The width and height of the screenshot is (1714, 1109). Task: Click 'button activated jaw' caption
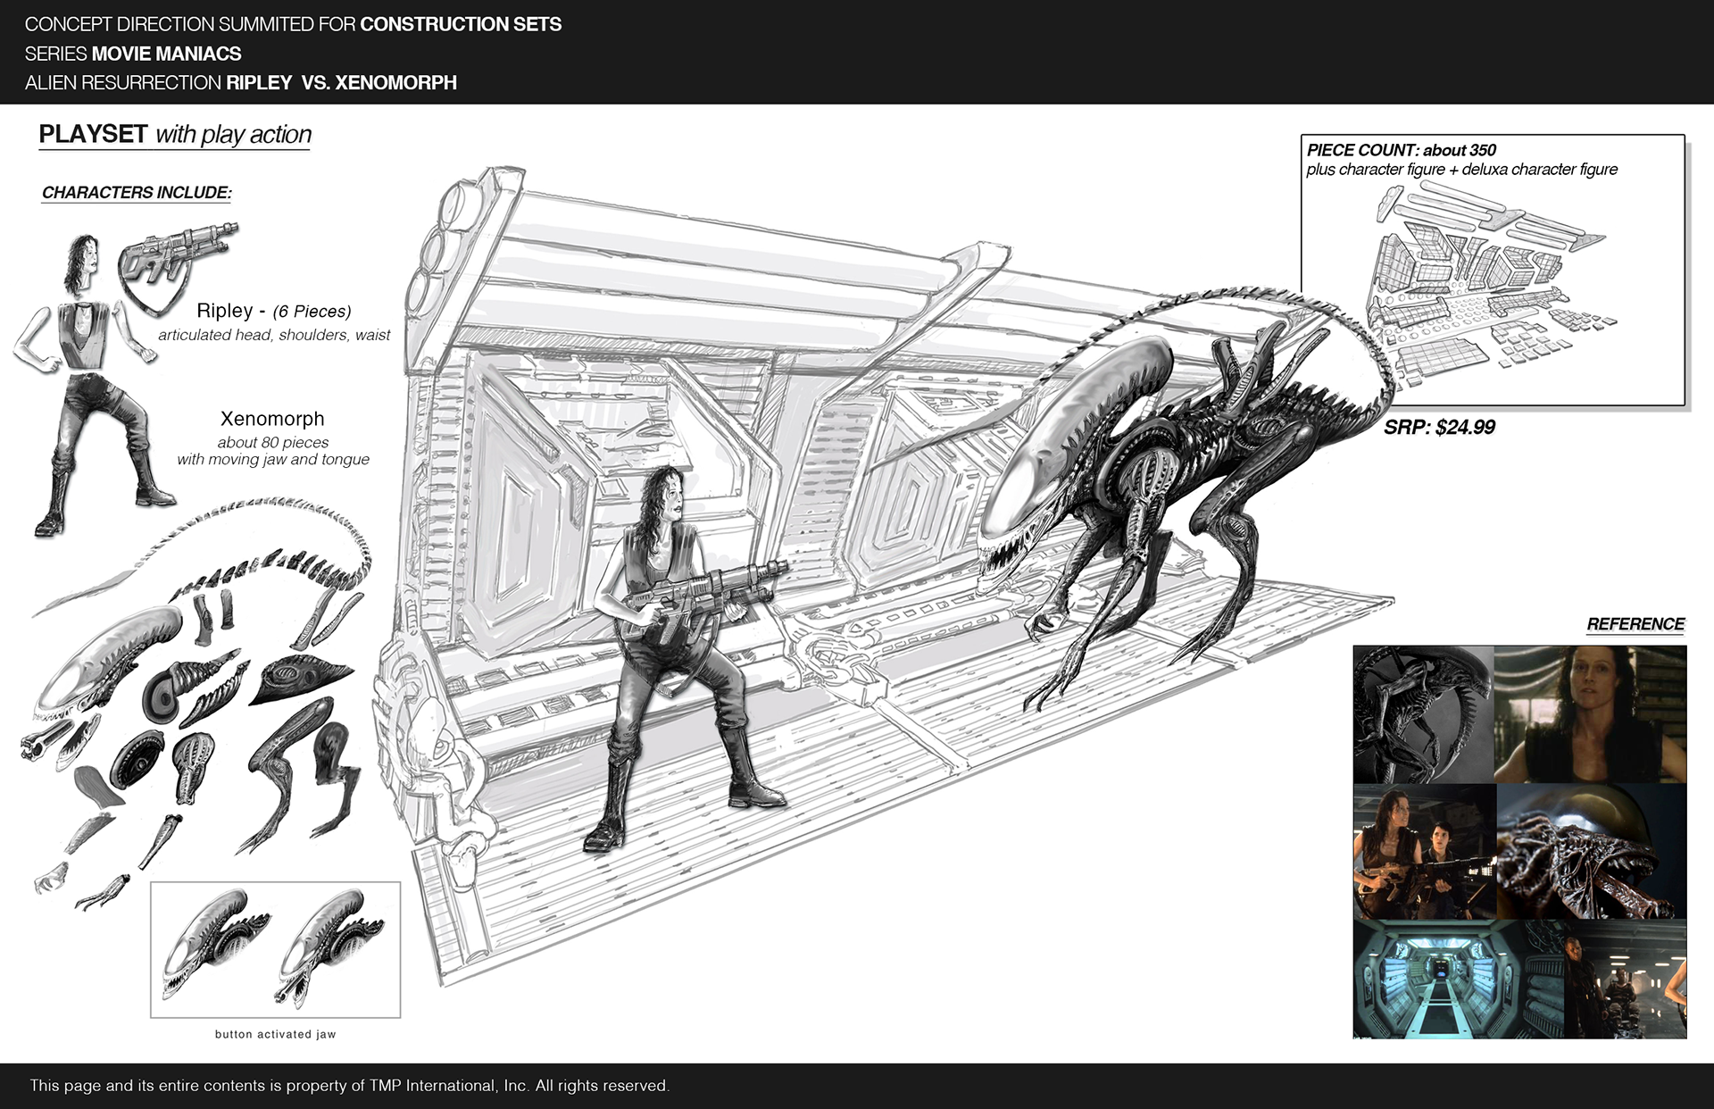coord(275,1034)
